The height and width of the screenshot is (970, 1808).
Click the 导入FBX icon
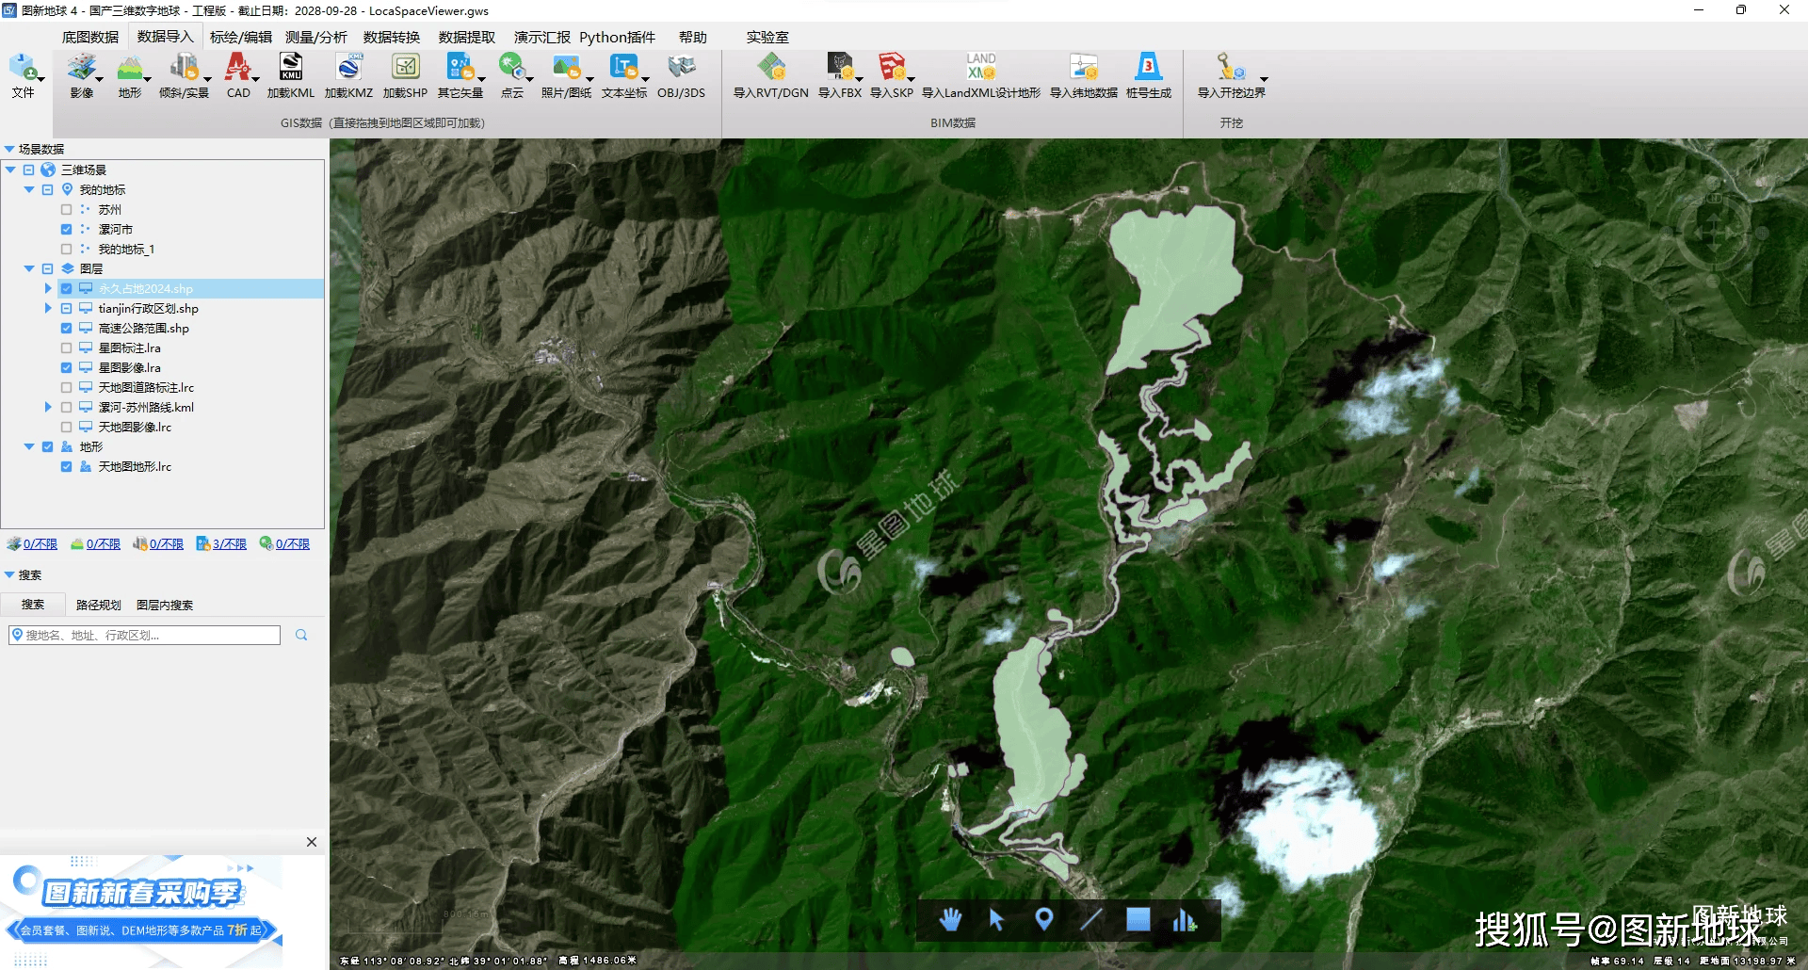pos(839,69)
